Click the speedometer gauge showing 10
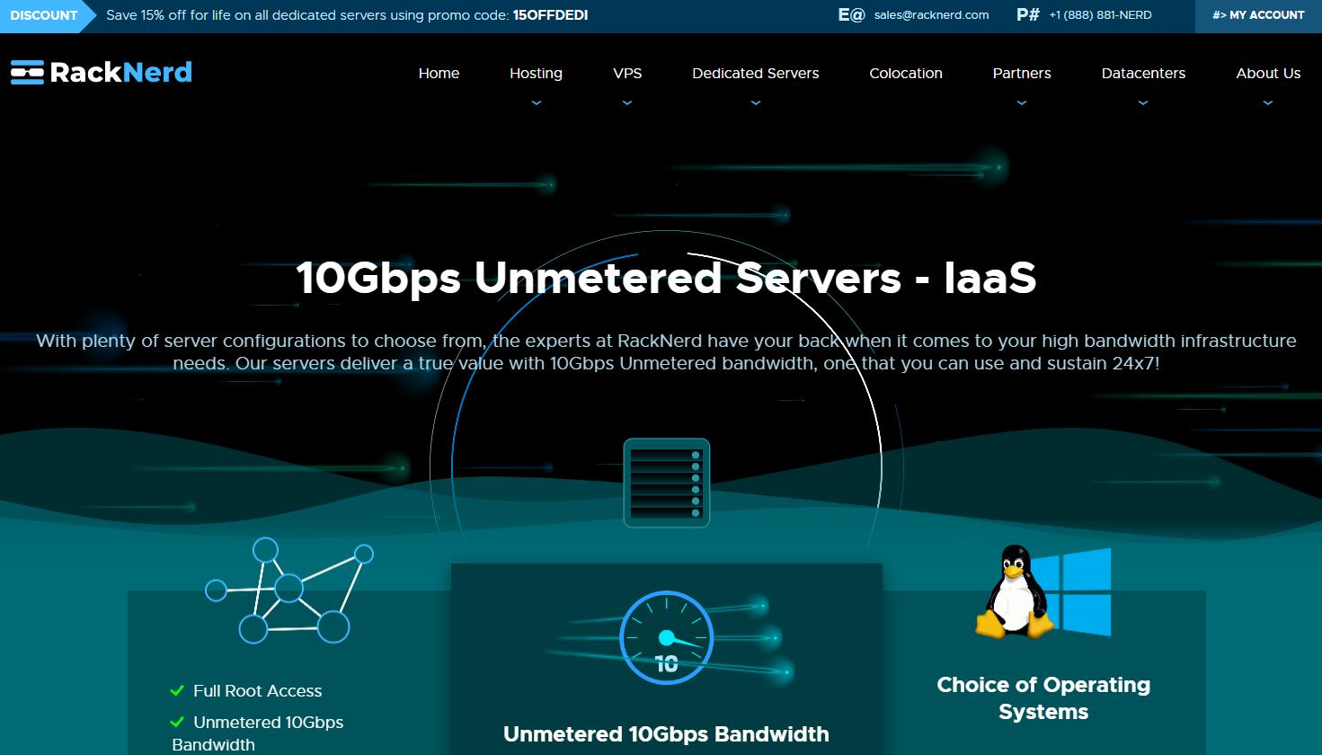This screenshot has width=1322, height=755. (x=666, y=637)
